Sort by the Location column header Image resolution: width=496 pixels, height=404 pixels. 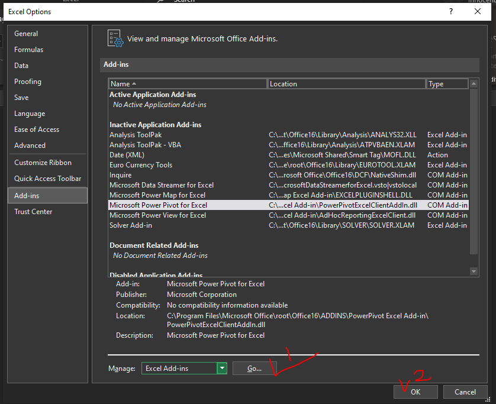click(x=346, y=84)
